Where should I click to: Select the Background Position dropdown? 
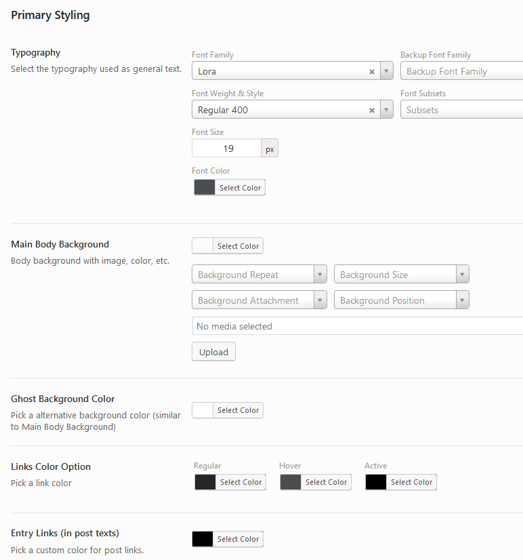401,300
